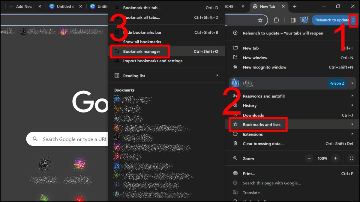Viewport: 360px width, 202px height.
Task: Click the three-dot Chrome menu icon
Action: pos(353,20)
